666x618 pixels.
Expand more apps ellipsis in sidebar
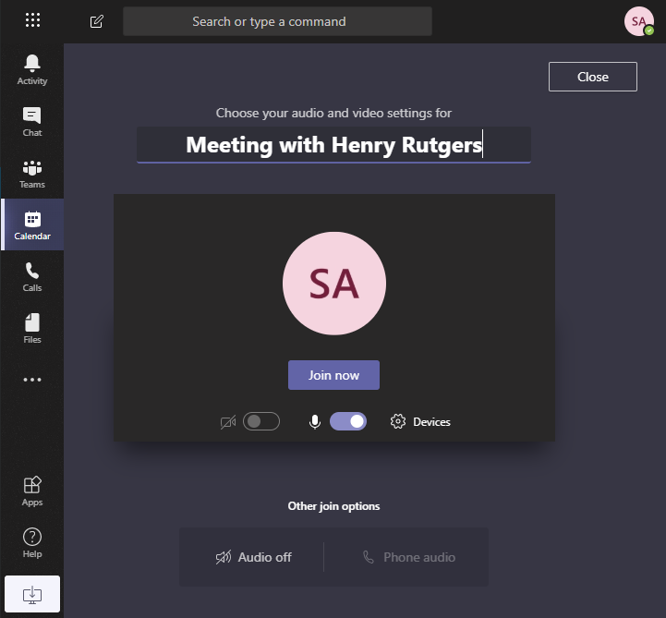pyautogui.click(x=32, y=380)
